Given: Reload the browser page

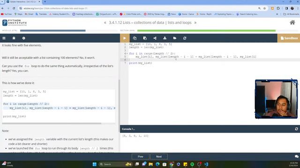Looking at the screenshot, I should click(14, 8).
